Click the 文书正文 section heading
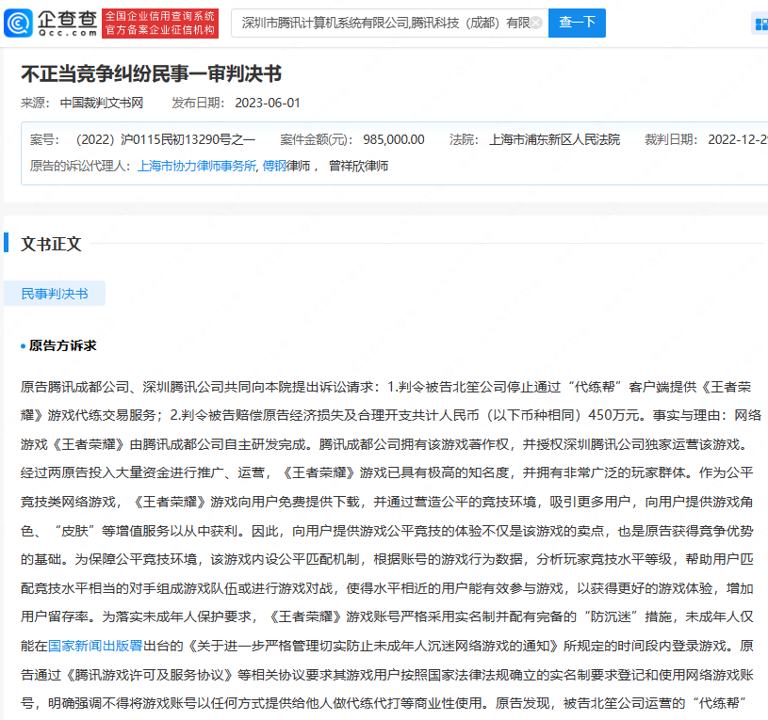The image size is (768, 720). (51, 244)
